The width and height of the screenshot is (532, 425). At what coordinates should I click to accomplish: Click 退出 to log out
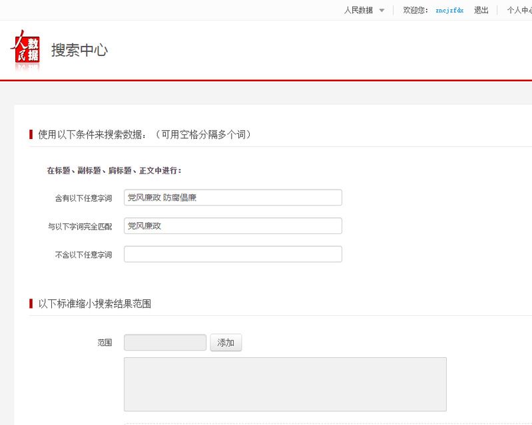click(481, 10)
